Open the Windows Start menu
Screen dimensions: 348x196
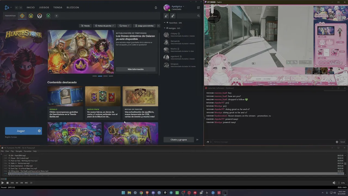(123, 193)
